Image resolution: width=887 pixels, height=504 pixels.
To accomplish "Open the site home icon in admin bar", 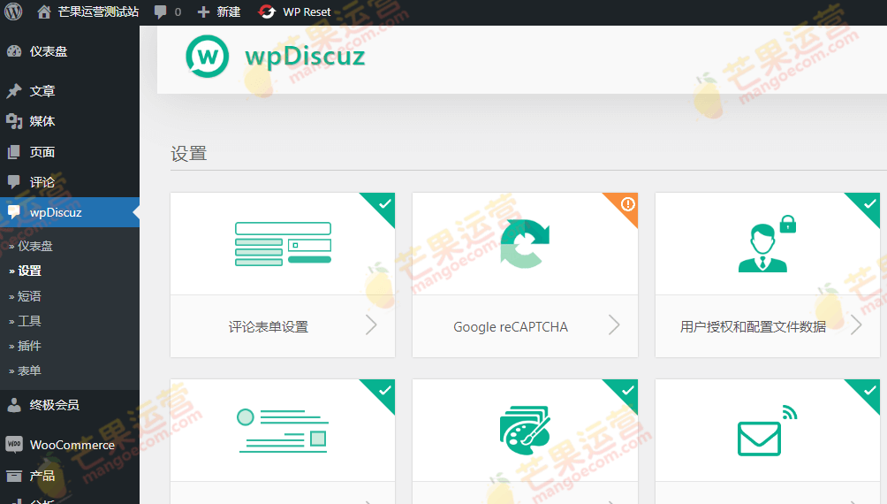I will pyautogui.click(x=44, y=11).
